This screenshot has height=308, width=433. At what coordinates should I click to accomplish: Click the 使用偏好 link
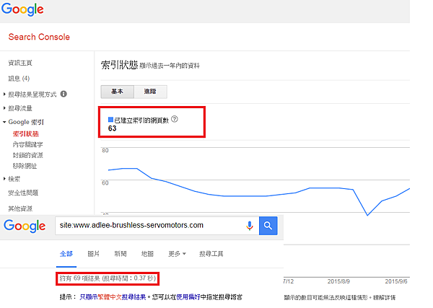[188, 297]
